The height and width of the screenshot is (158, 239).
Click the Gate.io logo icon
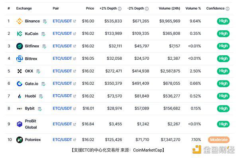[20, 84]
